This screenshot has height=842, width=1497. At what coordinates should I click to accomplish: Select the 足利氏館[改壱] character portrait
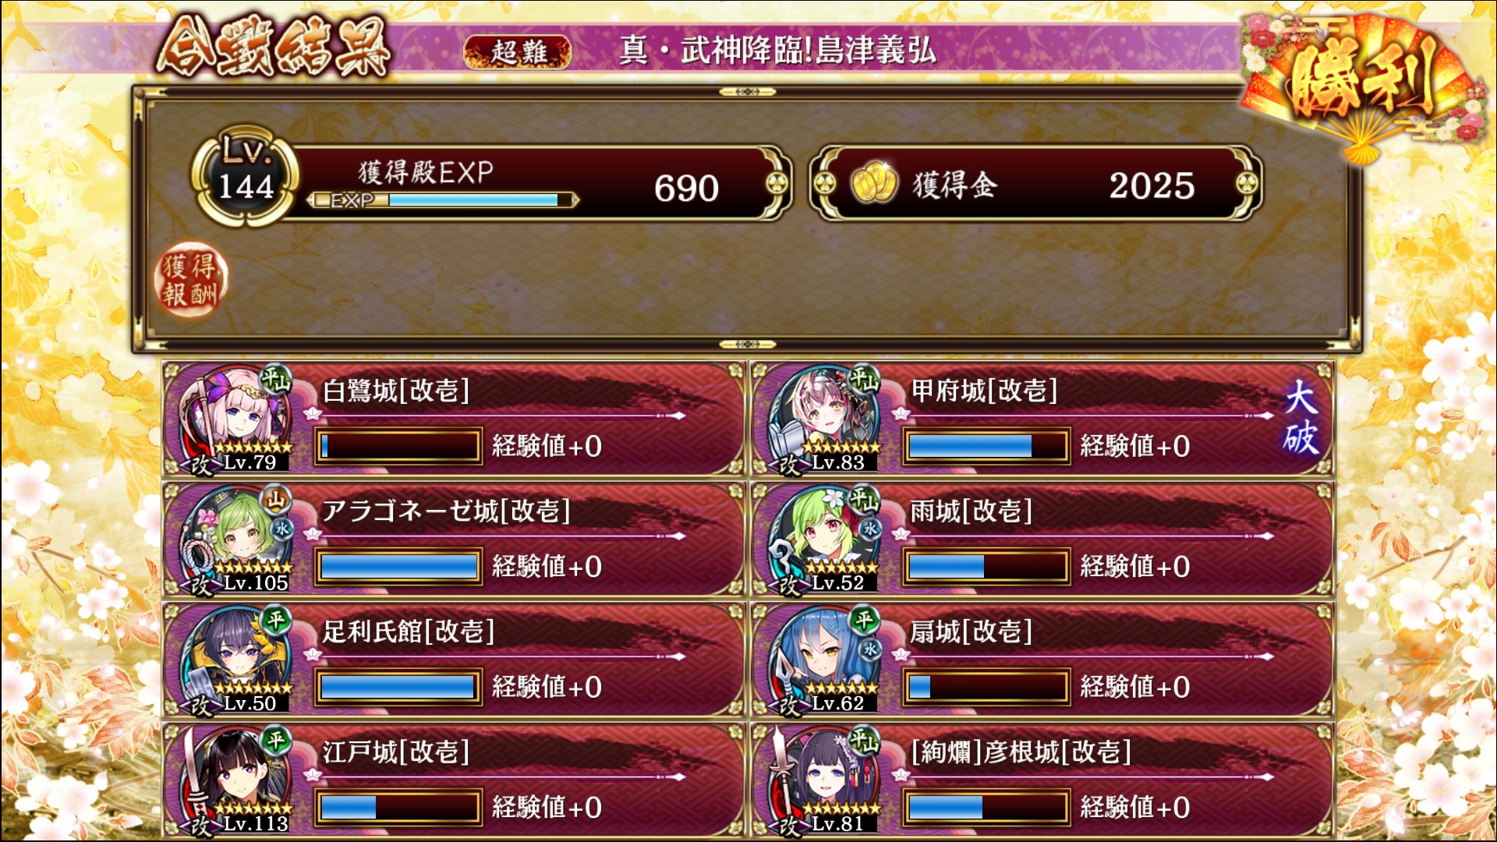coord(235,660)
